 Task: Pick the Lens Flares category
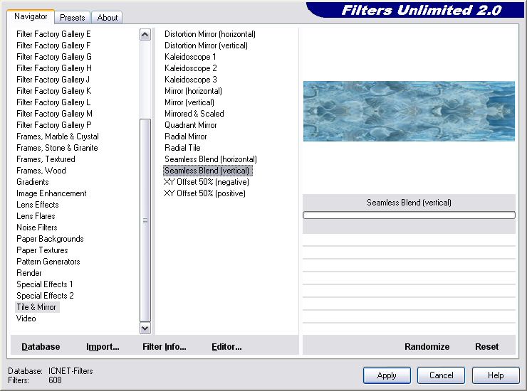pyautogui.click(x=36, y=216)
